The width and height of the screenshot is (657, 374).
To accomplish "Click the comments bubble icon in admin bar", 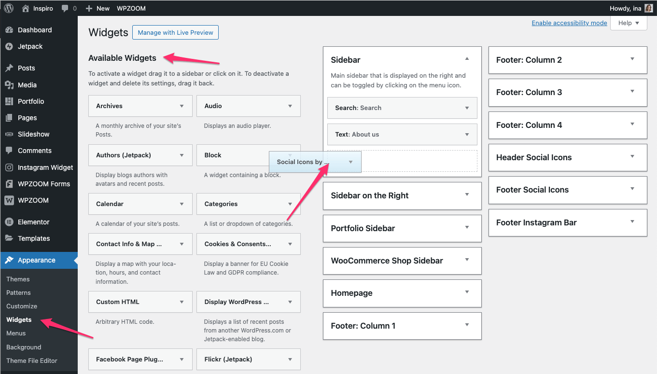I will (x=65, y=8).
